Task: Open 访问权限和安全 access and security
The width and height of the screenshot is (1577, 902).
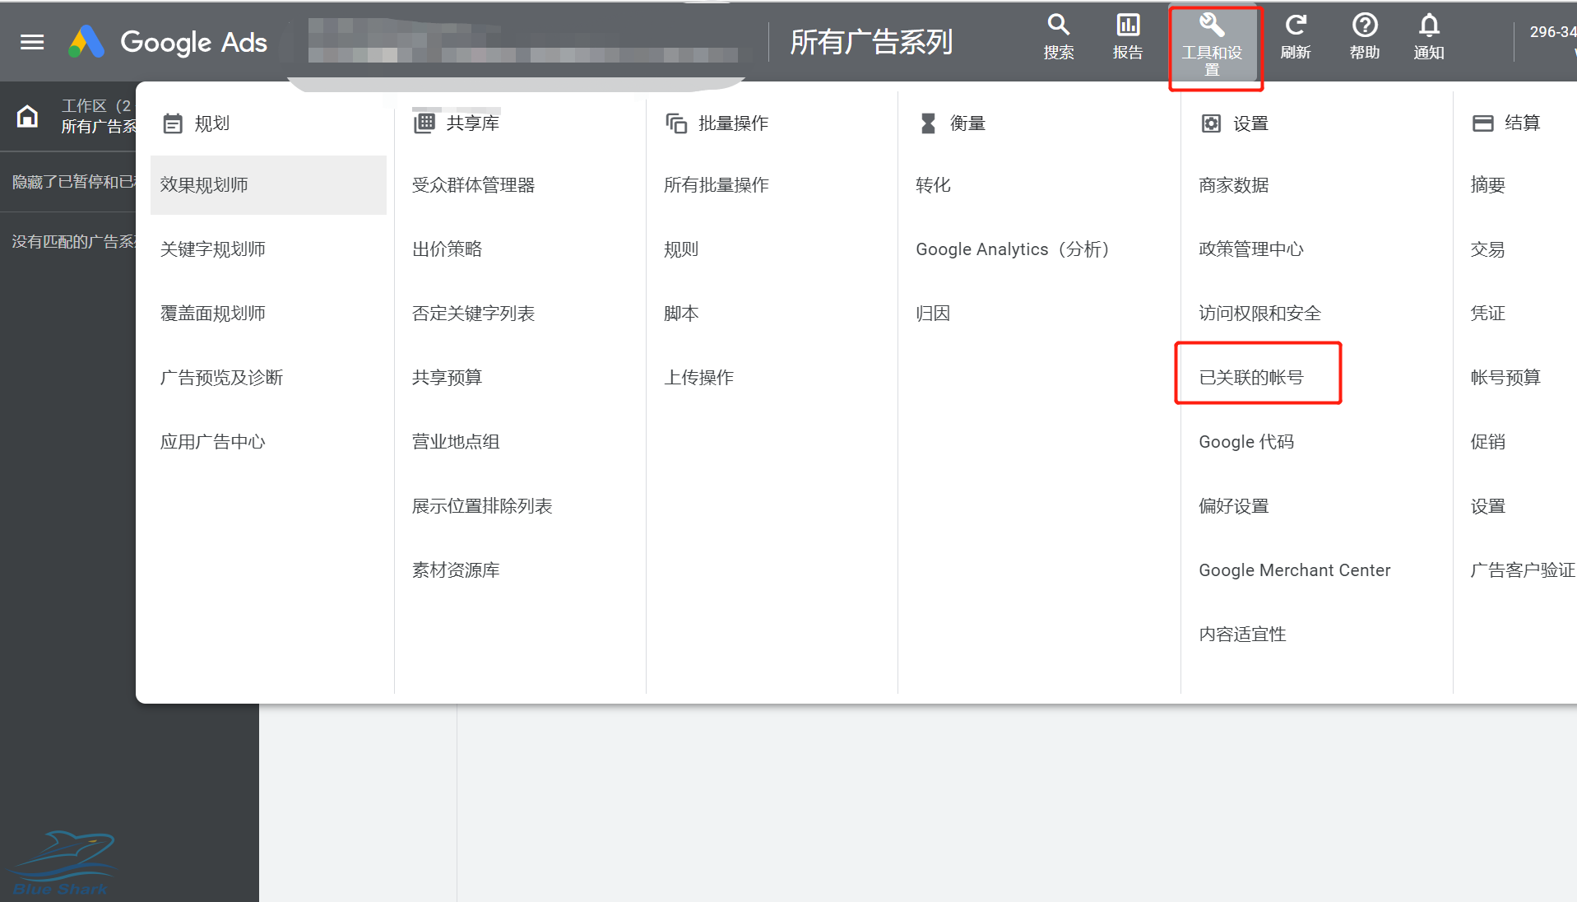Action: coord(1259,314)
